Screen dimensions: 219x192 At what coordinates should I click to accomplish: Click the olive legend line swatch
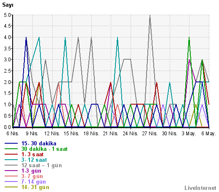coord(11,187)
